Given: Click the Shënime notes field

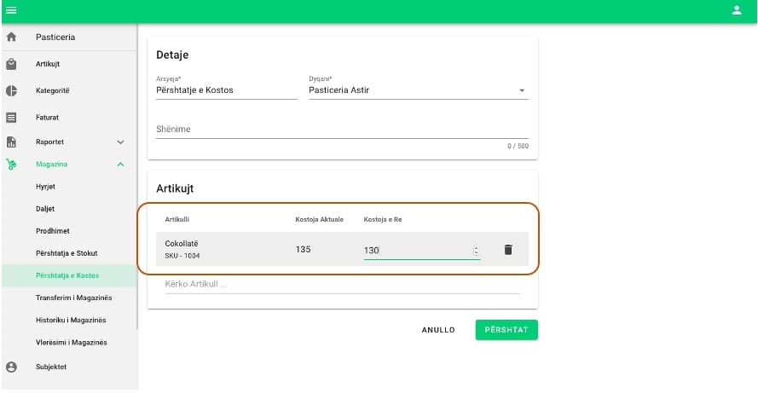Looking at the screenshot, I should [341, 130].
